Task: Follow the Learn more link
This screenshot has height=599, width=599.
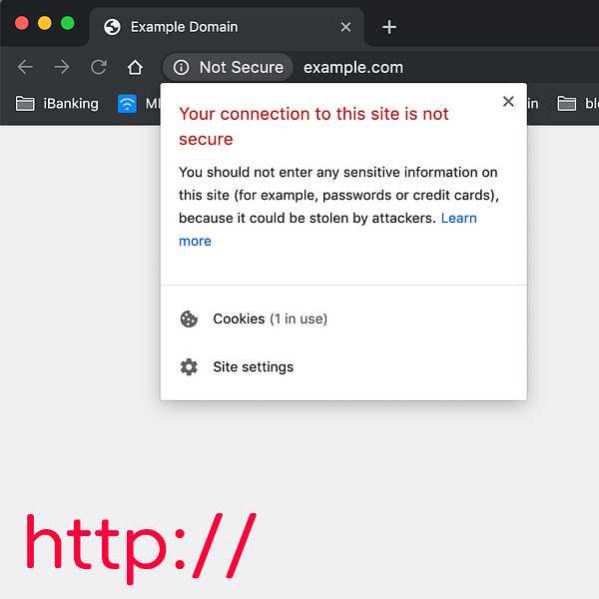Action: (459, 218)
